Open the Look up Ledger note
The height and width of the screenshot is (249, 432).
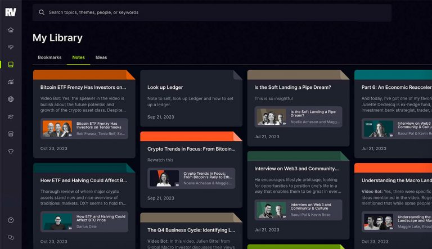pos(165,87)
